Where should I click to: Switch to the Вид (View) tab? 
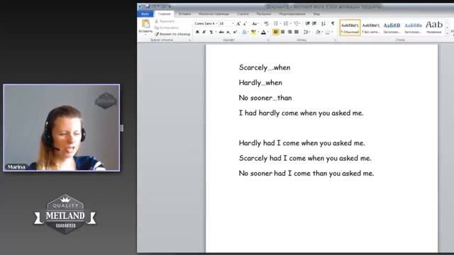[x=316, y=14]
